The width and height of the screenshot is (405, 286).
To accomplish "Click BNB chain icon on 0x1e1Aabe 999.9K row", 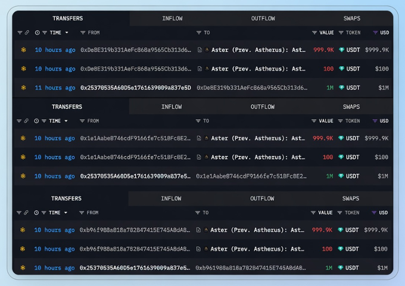I will [x=23, y=138].
